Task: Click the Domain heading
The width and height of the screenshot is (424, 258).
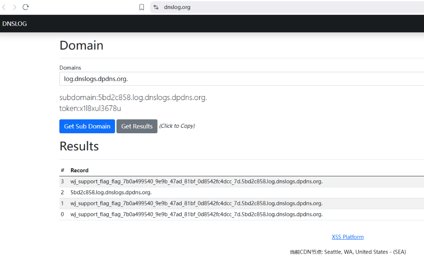Action: (81, 45)
